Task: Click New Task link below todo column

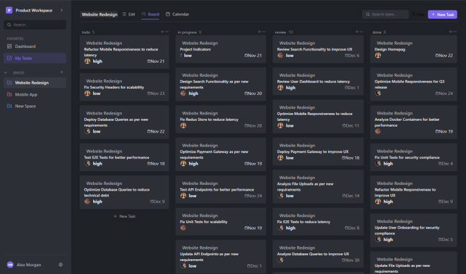Action: pos(124,216)
